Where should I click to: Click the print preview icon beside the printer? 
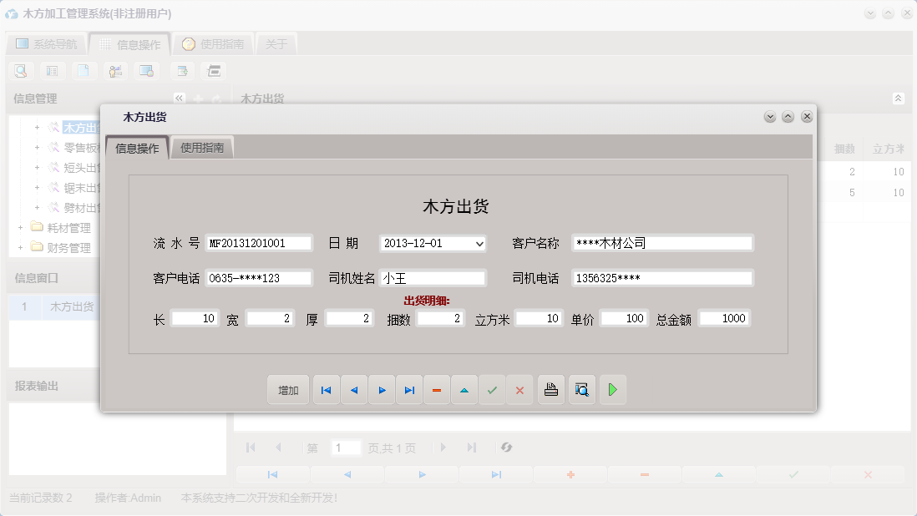coord(581,389)
